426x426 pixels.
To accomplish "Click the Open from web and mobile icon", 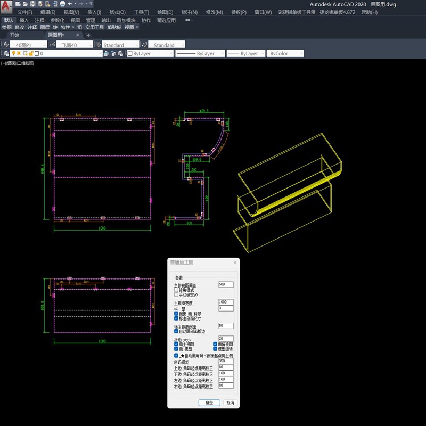I will point(47,4).
